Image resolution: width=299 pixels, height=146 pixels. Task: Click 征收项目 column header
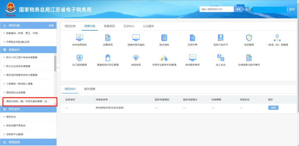point(70,100)
